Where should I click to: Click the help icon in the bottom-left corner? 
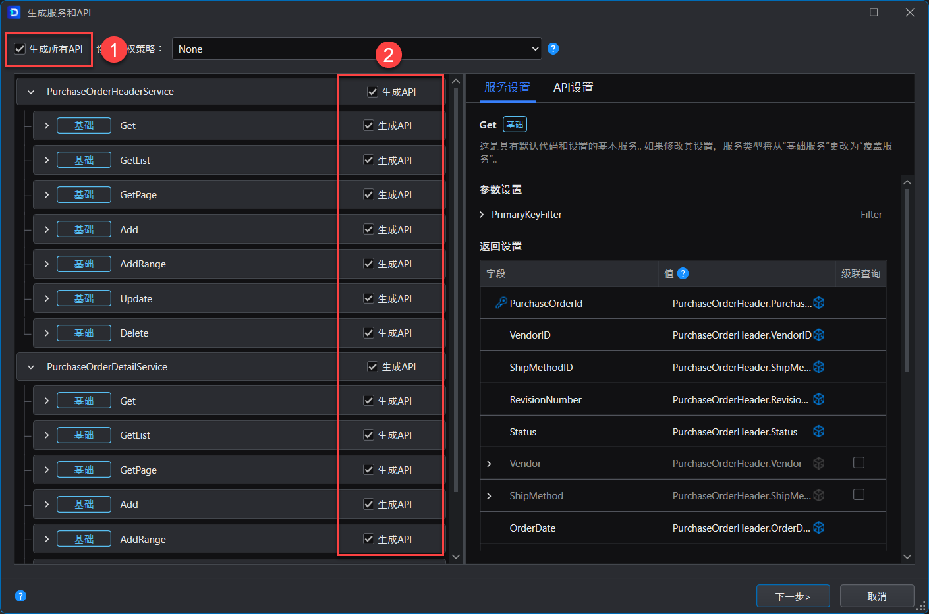(21, 596)
